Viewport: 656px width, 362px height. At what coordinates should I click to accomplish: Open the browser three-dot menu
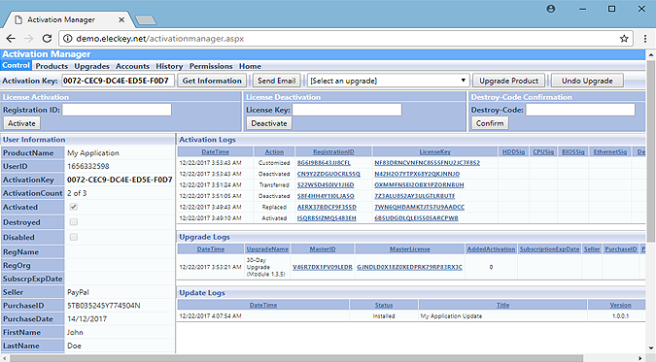(x=645, y=39)
